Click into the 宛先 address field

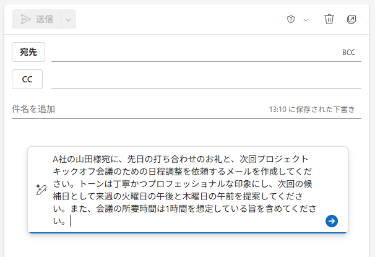click(195, 52)
